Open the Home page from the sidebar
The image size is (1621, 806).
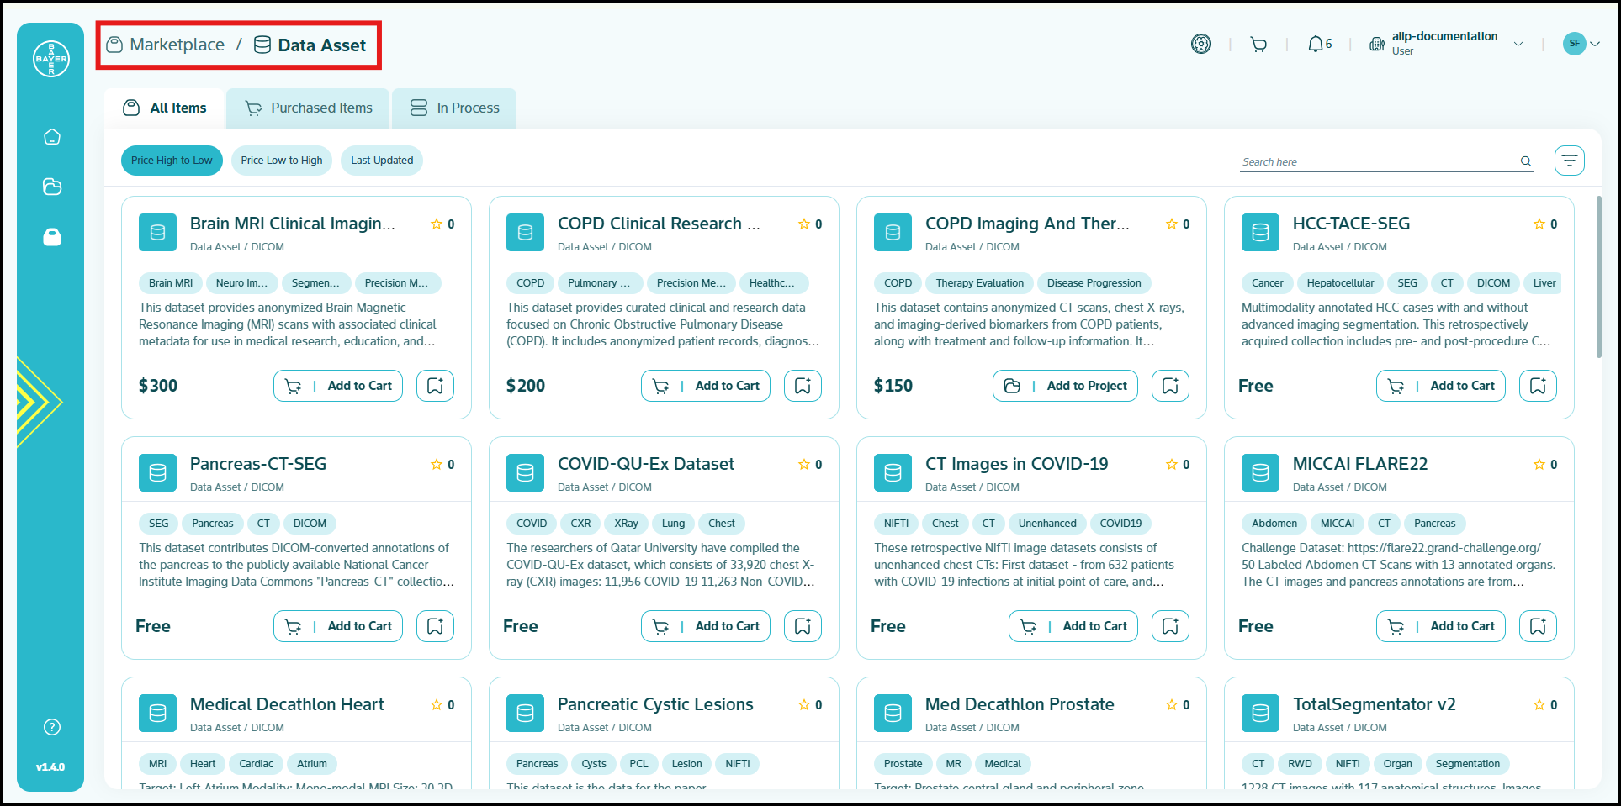point(51,136)
